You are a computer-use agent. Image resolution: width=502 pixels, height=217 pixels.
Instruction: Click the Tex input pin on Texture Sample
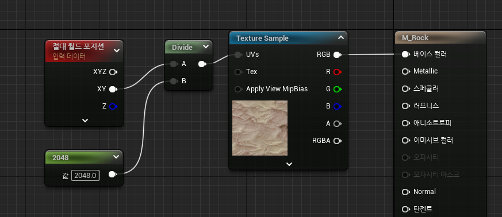tap(238, 72)
